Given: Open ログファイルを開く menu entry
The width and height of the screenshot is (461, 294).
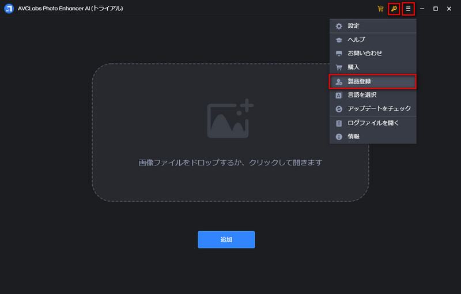Looking at the screenshot, I should [373, 123].
